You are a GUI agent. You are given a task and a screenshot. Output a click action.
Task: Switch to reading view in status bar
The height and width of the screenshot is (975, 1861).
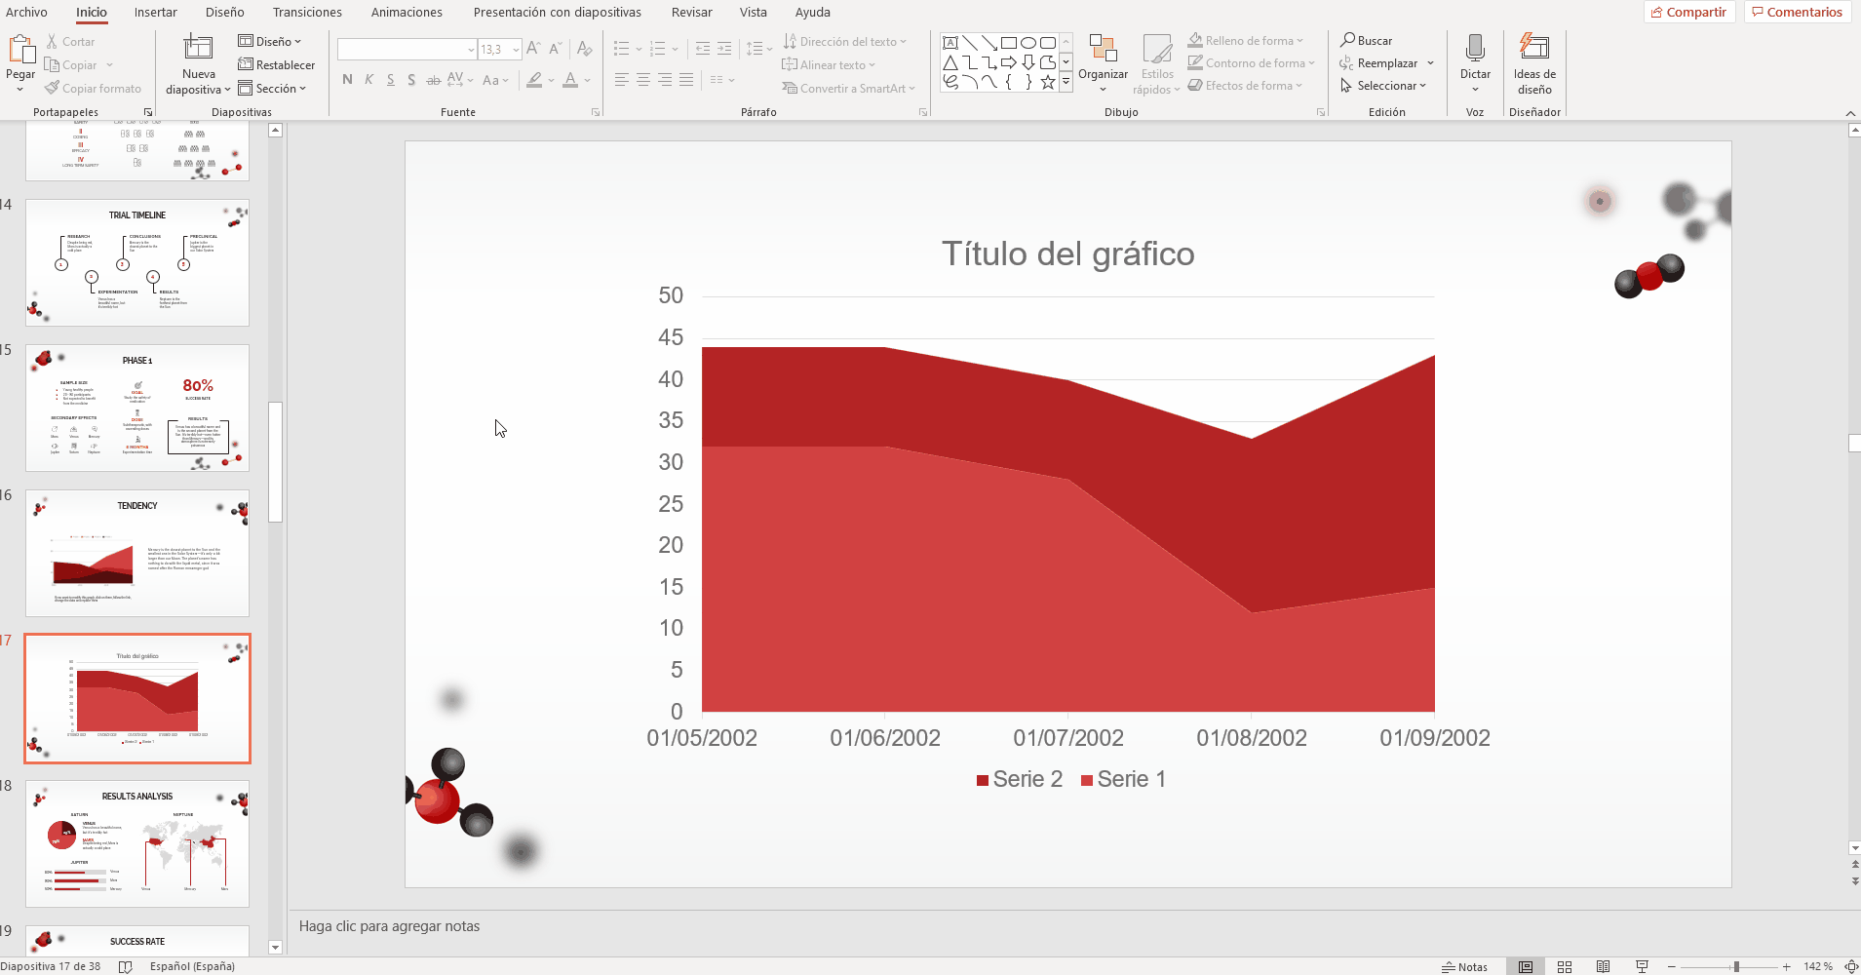pyautogui.click(x=1603, y=966)
